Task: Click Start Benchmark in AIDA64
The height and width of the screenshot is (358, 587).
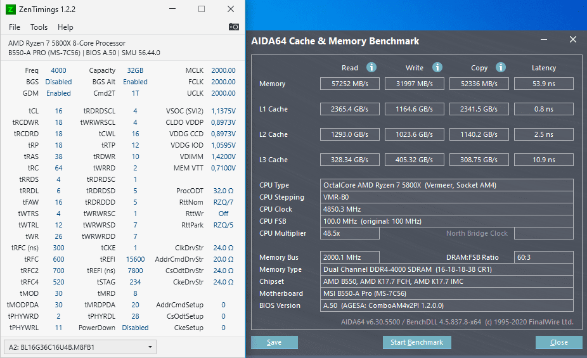Action: (x=416, y=342)
